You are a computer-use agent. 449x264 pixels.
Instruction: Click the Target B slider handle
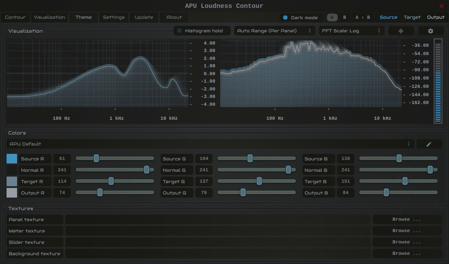405,181
